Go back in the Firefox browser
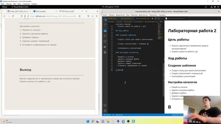 point(4,16)
